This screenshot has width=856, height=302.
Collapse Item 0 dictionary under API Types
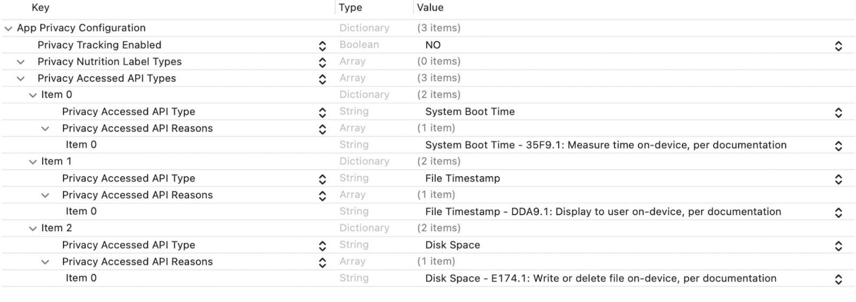pos(33,95)
